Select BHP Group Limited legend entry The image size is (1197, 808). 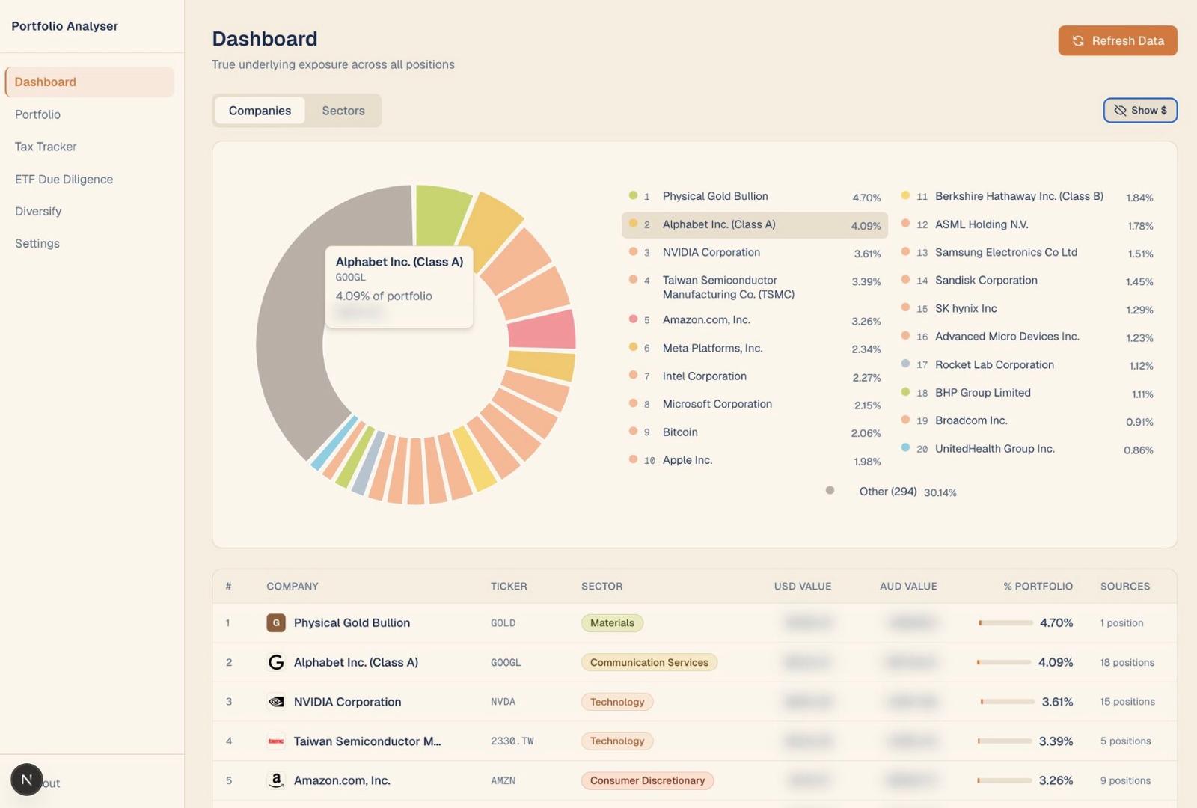pyautogui.click(x=1027, y=393)
